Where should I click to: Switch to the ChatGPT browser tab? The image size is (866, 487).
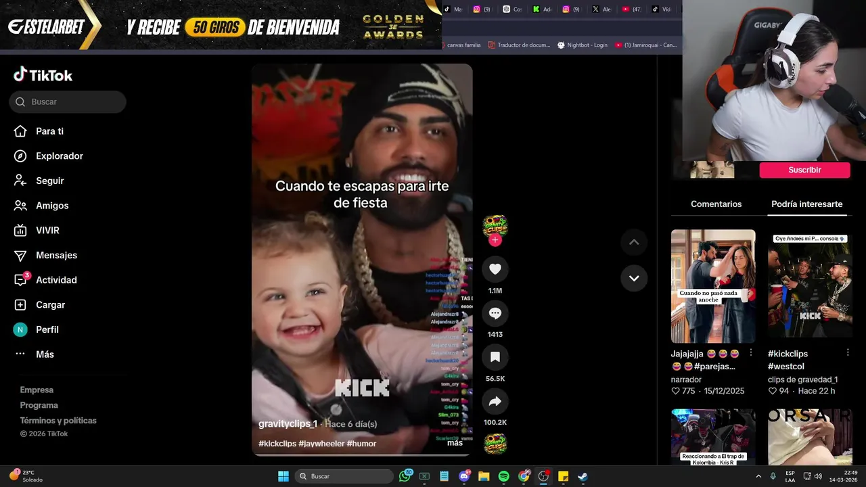click(512, 9)
